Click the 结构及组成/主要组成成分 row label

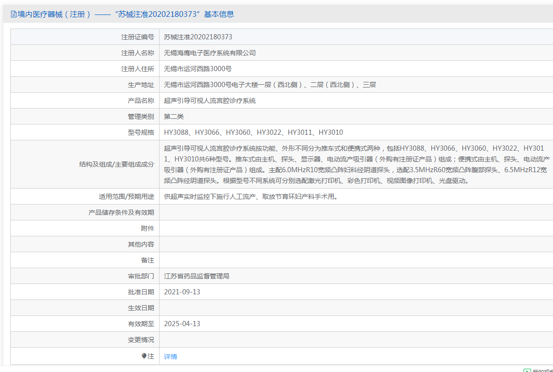(x=116, y=164)
